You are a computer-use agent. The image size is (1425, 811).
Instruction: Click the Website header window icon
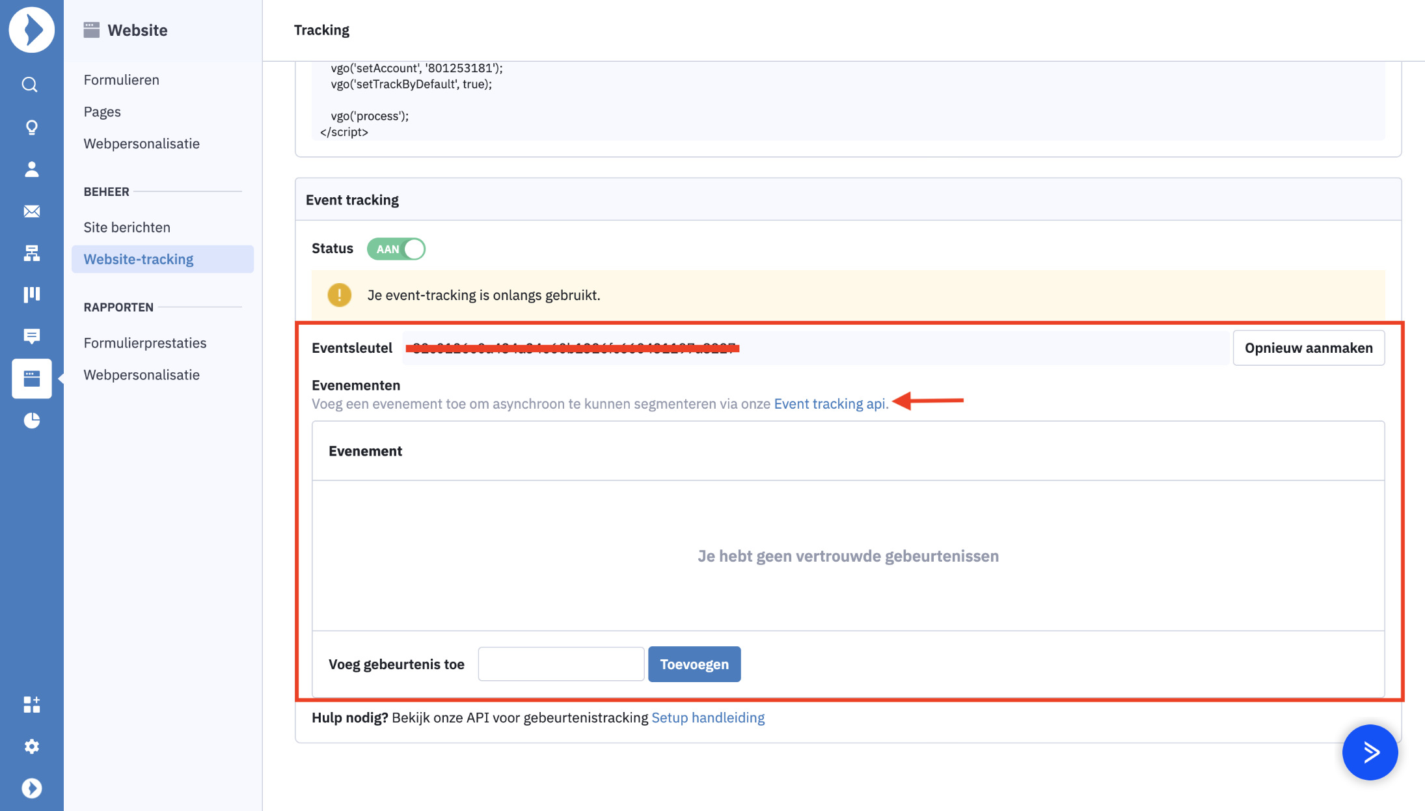[x=92, y=30]
